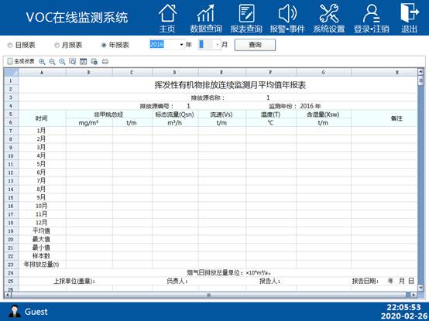Click the 报告人 label
The width and height of the screenshot is (429, 321).
point(270,281)
